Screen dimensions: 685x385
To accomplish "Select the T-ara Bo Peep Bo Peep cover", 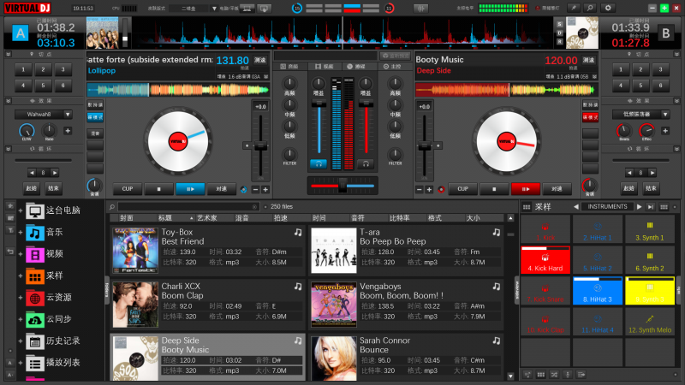I will [x=334, y=251].
